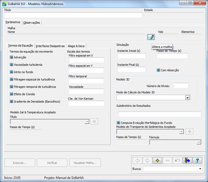Screen dimensions: 208x182
Task: Select the Alaga & Seca tab
Action: point(76,46)
